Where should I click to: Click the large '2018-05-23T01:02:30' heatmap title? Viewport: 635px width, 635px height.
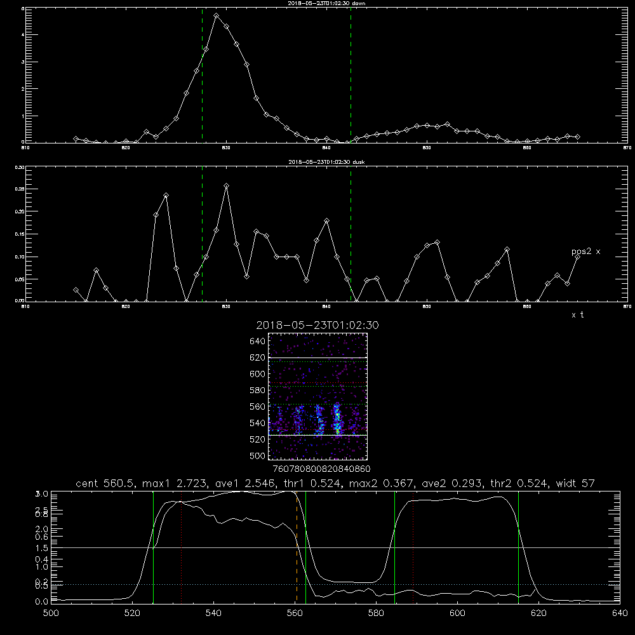click(317, 325)
